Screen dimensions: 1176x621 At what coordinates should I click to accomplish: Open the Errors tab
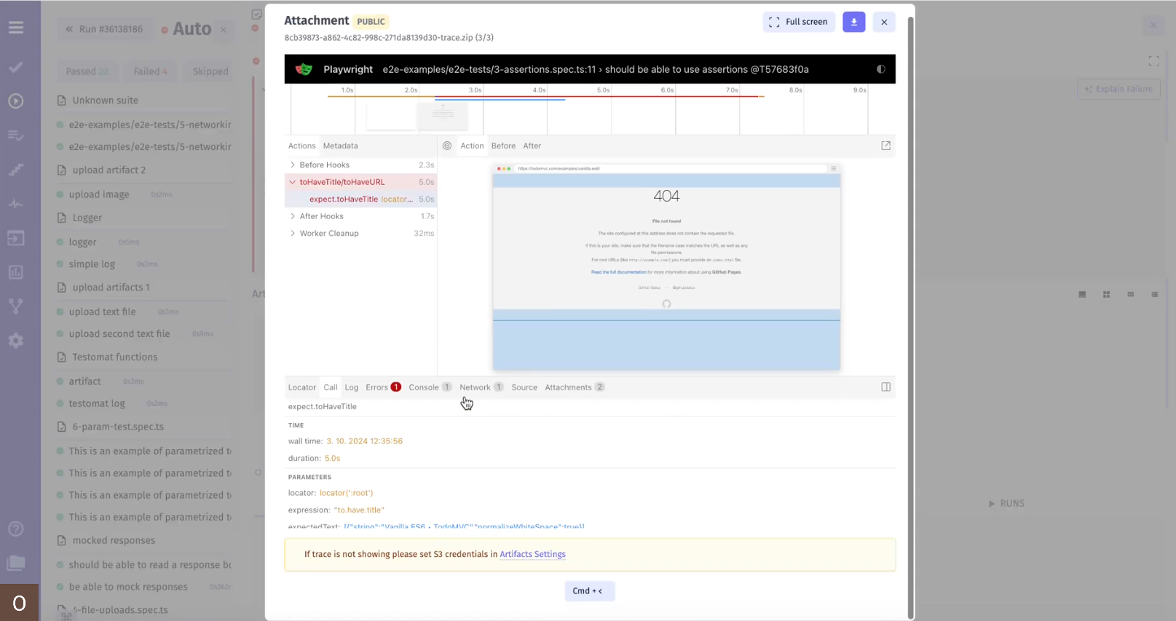tap(383, 387)
